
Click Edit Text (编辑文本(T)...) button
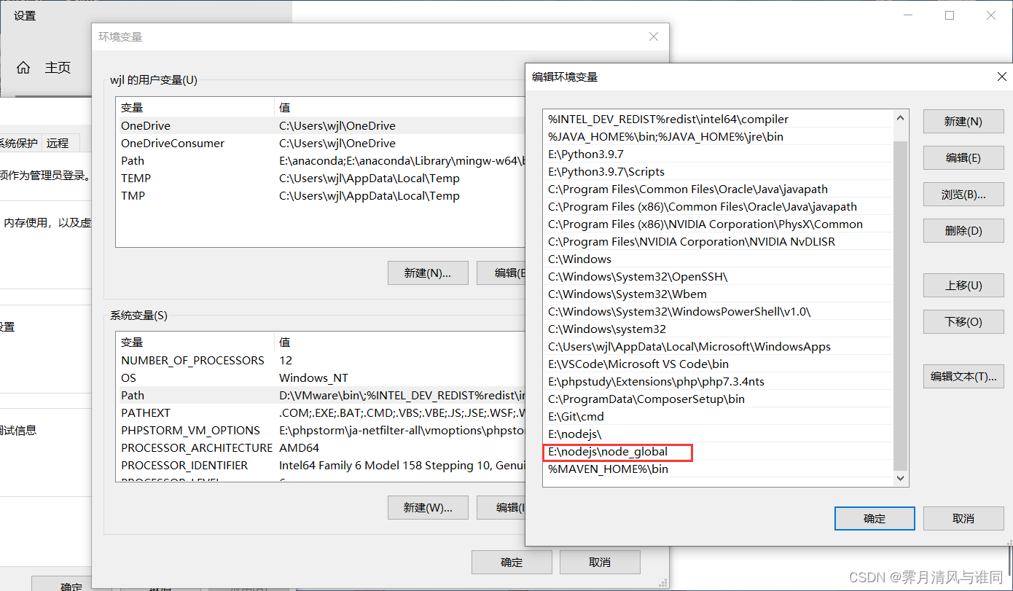point(963,377)
